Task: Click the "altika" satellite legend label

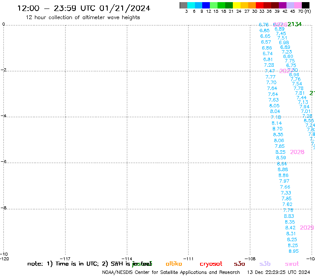Action: 174,264
